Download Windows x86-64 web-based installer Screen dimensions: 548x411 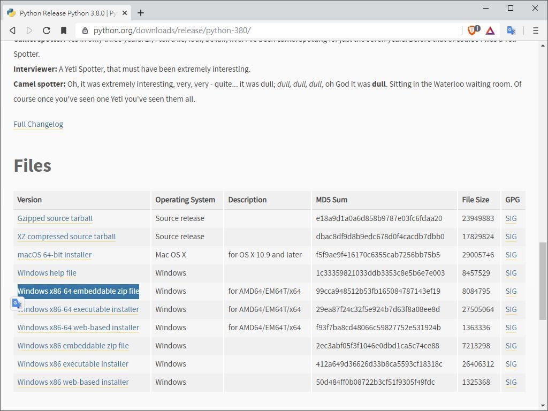(78, 328)
